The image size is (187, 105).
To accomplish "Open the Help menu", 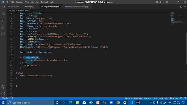I will coord(52,2).
